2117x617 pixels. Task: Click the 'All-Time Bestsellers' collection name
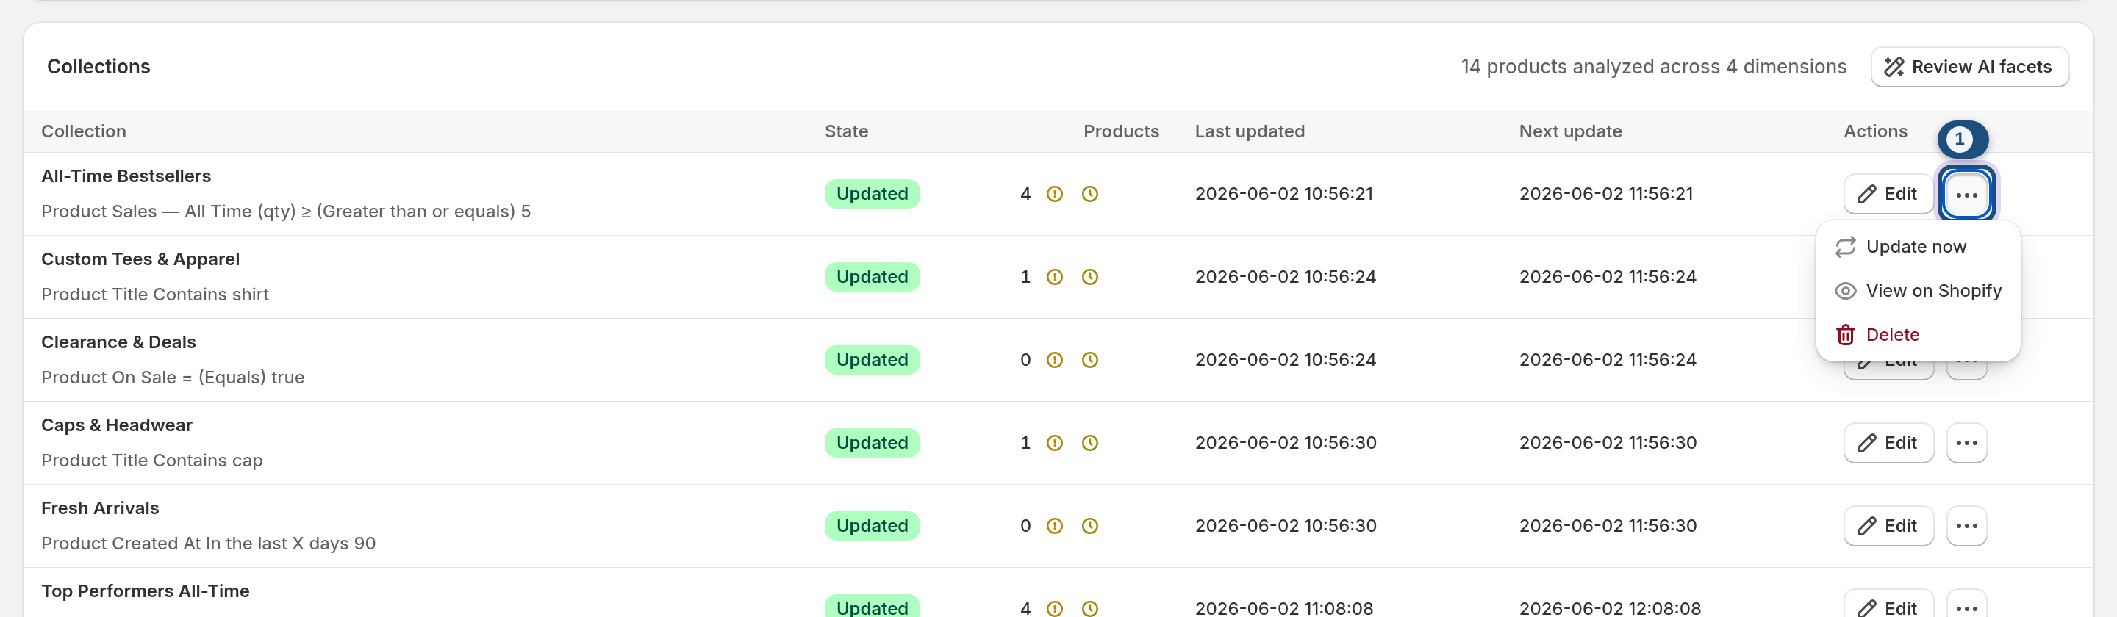(x=126, y=176)
